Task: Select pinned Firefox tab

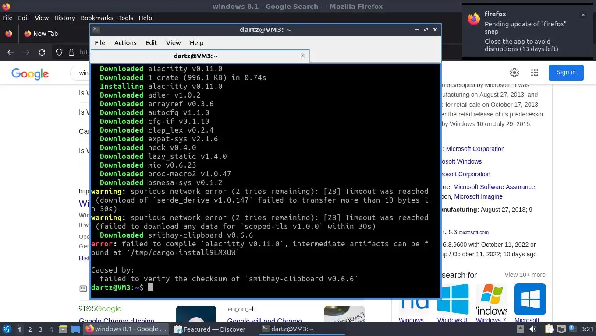Action: (x=8, y=34)
